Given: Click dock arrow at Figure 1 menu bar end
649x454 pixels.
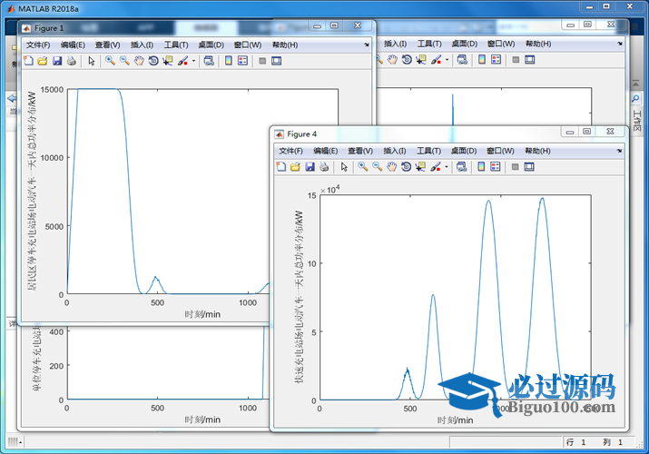Looking at the screenshot, I should (x=367, y=44).
